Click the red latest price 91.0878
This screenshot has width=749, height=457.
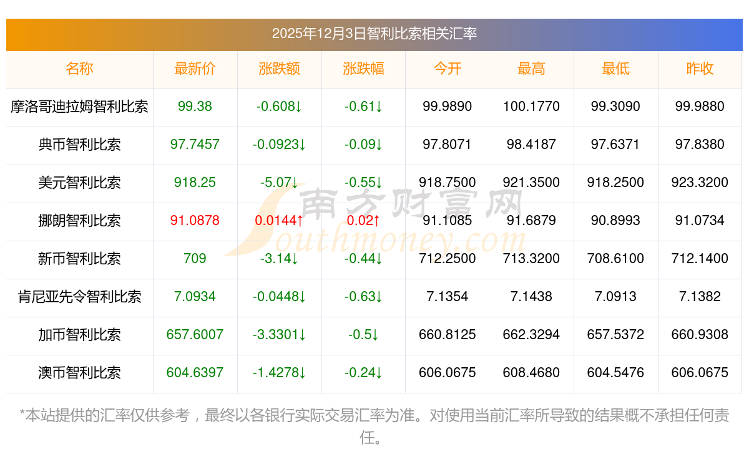pos(195,221)
